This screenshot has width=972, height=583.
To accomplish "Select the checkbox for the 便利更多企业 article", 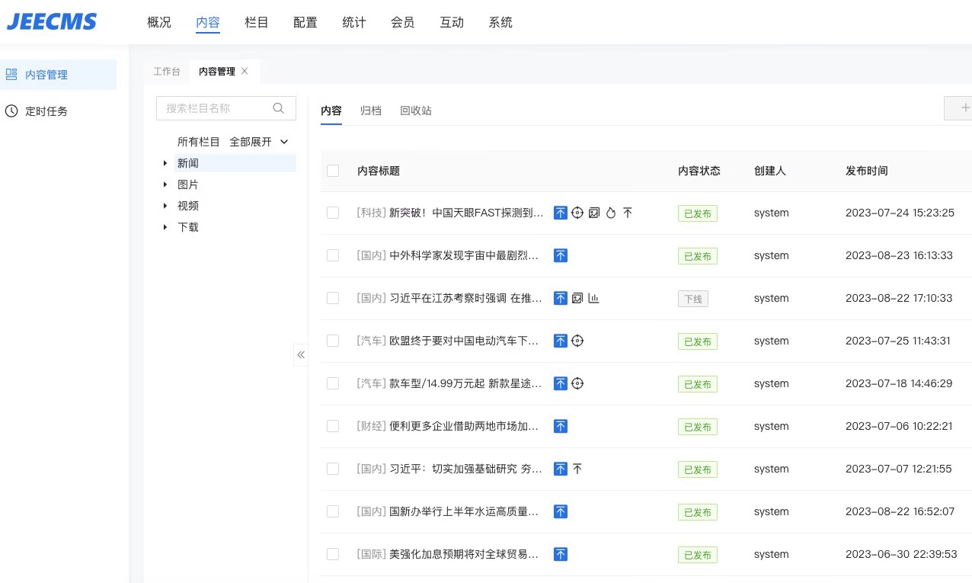I will [x=333, y=427].
